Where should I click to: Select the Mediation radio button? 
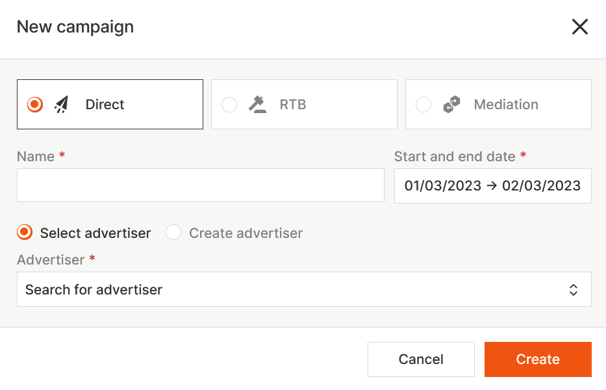tap(423, 105)
